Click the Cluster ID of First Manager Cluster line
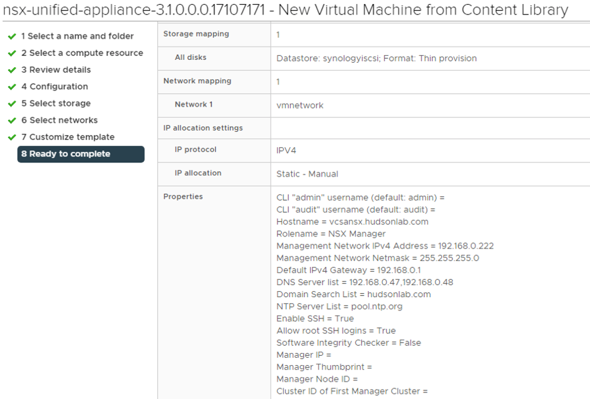The width and height of the screenshot is (590, 399). click(x=352, y=391)
